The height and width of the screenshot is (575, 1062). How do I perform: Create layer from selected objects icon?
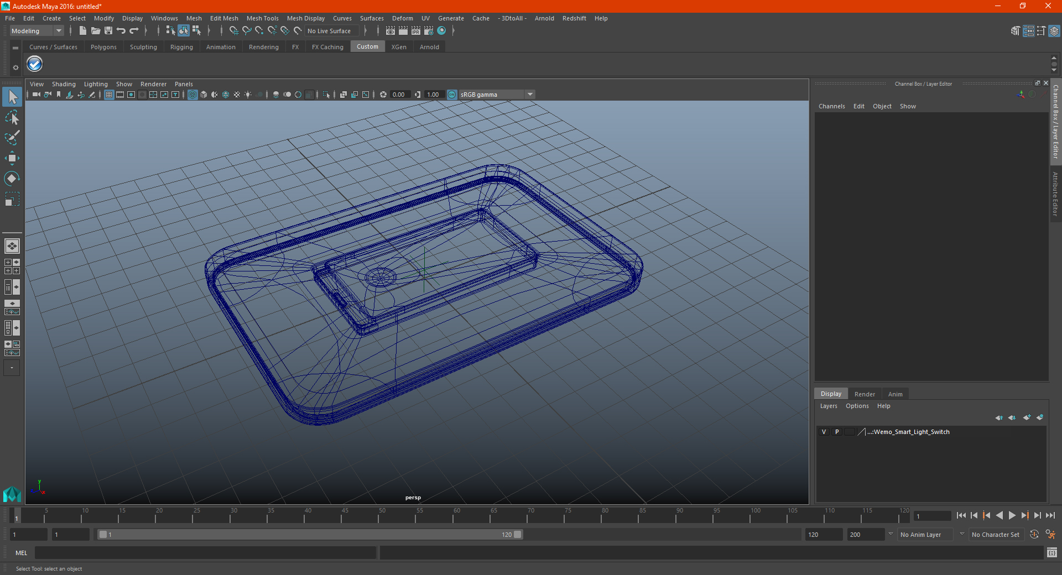tap(1040, 417)
